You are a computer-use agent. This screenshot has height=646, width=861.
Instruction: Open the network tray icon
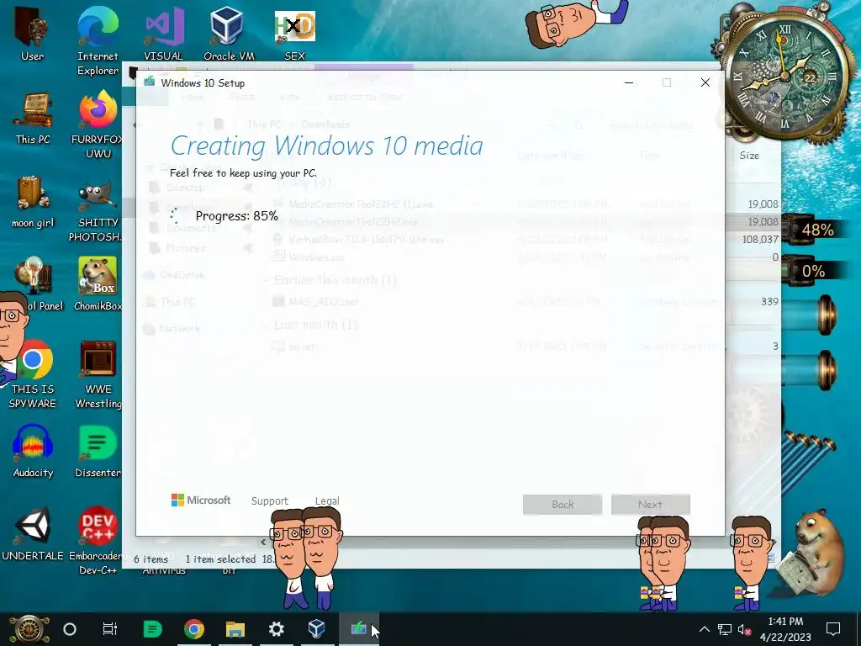pyautogui.click(x=724, y=629)
